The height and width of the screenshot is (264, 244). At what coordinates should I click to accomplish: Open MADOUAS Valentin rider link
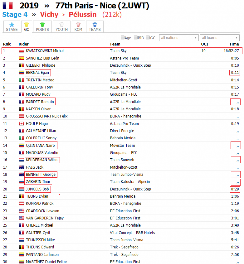[42, 153]
